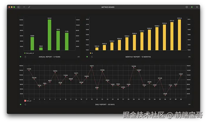207x123 pixels.
Task: Click the unlock icon in title bar
Action: click(29, 7)
